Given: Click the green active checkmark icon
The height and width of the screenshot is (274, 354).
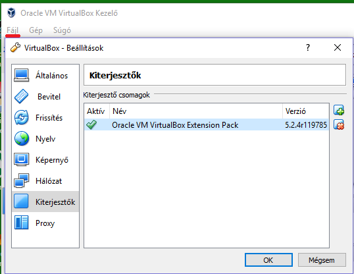Looking at the screenshot, I should tap(91, 124).
